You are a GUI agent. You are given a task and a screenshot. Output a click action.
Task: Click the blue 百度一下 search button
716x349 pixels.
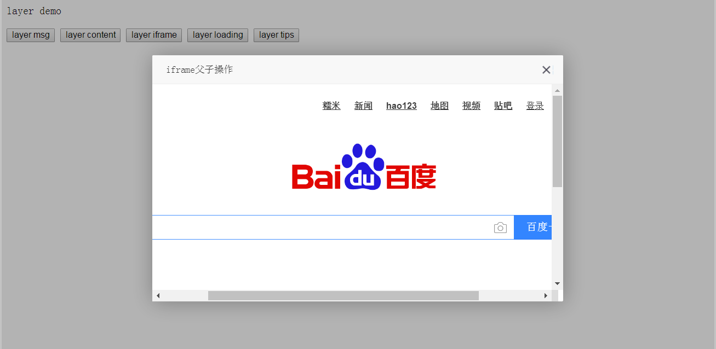tap(532, 227)
